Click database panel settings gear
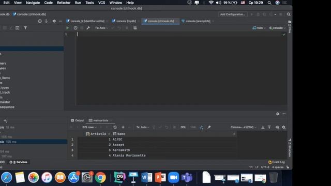 coord(54,21)
